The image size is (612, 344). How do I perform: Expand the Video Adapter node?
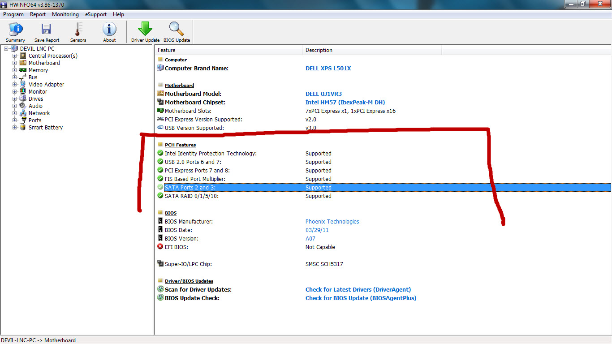pos(15,84)
